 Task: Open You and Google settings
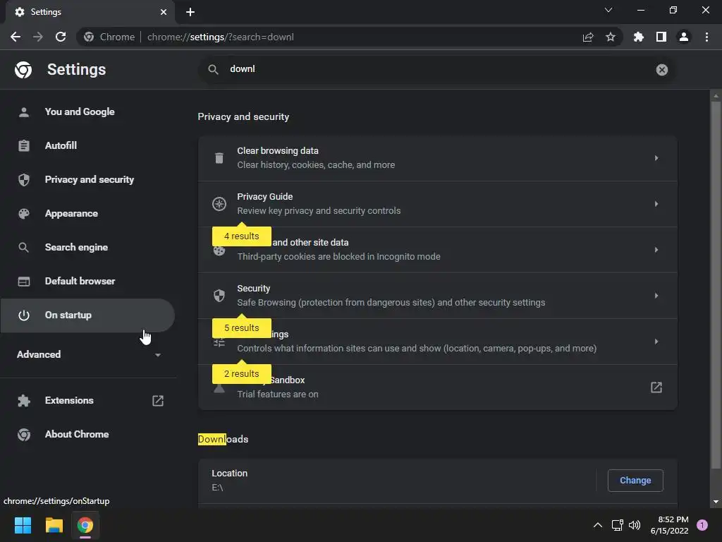pyautogui.click(x=87, y=112)
